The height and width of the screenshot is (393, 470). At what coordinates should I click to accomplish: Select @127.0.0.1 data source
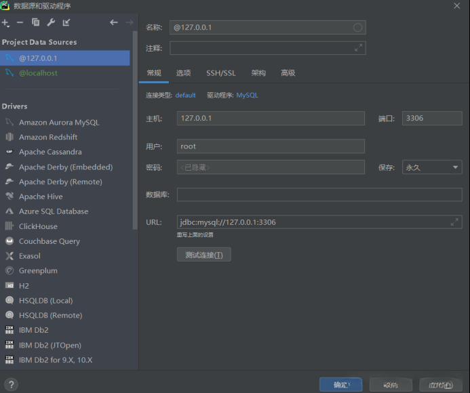pyautogui.click(x=64, y=58)
